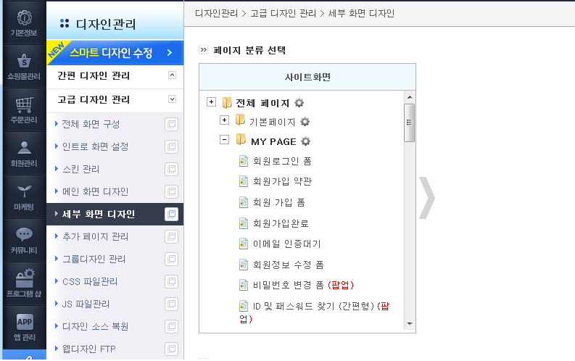Viewport: 575px width, 361px height.
Task: Click the settings gear next to MY PAGE
Action: [x=305, y=141]
